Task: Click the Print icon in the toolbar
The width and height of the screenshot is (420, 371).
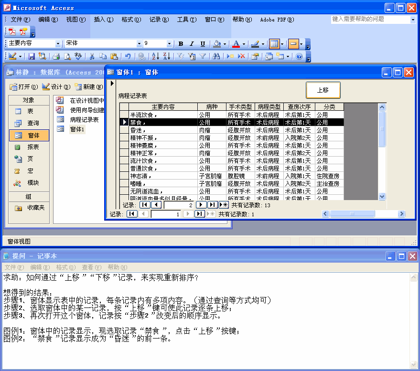Action: [x=56, y=56]
